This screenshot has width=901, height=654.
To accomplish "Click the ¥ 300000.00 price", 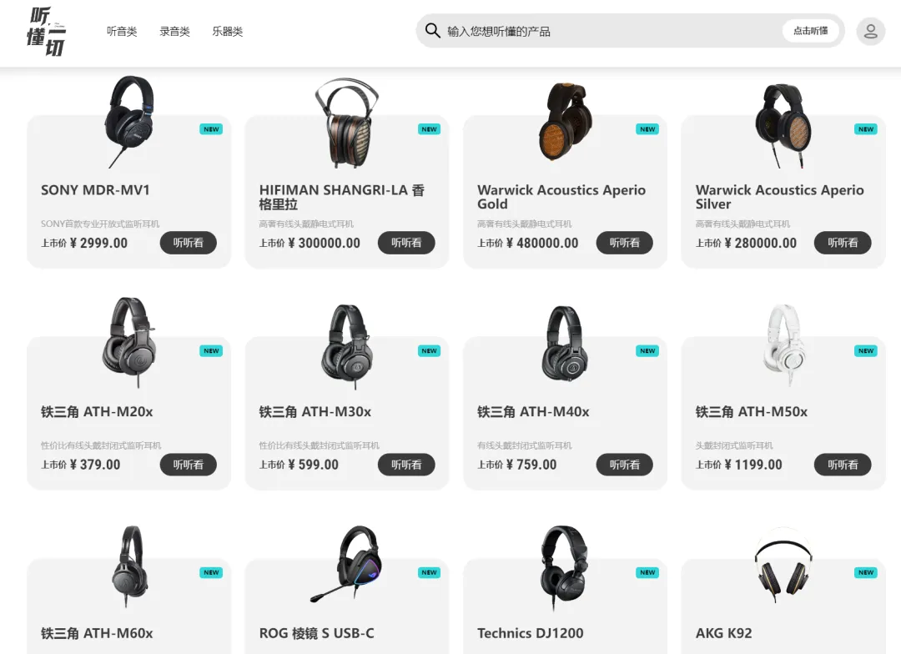I will (x=324, y=243).
